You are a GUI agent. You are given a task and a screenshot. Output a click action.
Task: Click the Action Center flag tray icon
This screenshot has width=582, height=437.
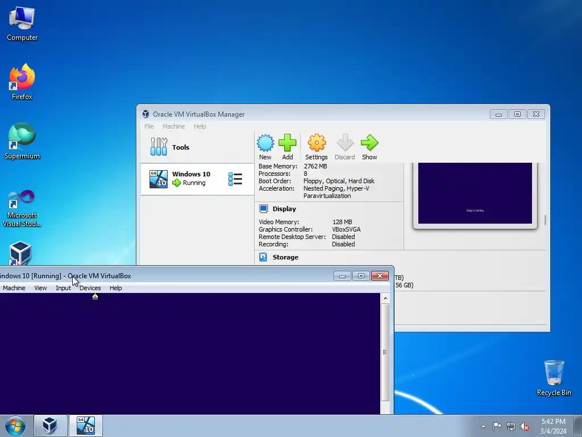coord(497,426)
